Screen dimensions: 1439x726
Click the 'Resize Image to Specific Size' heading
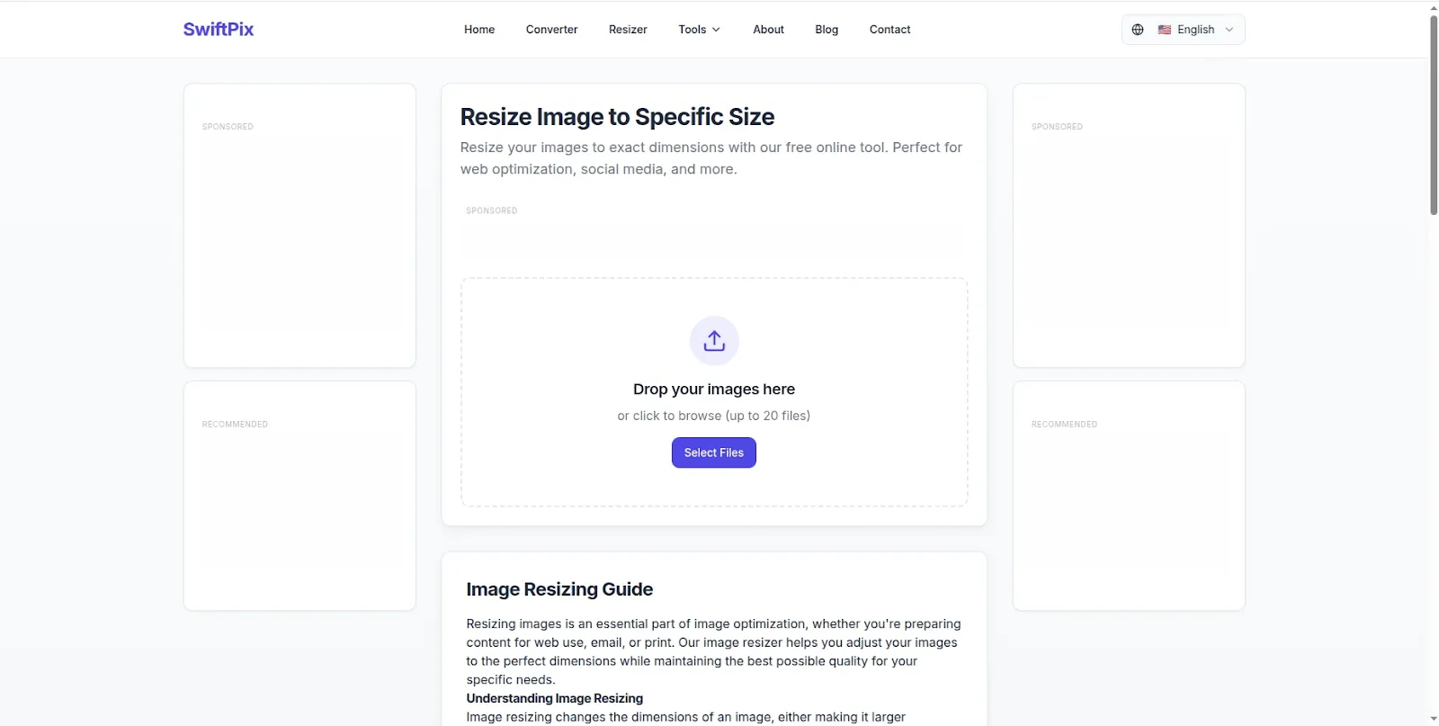tap(617, 117)
